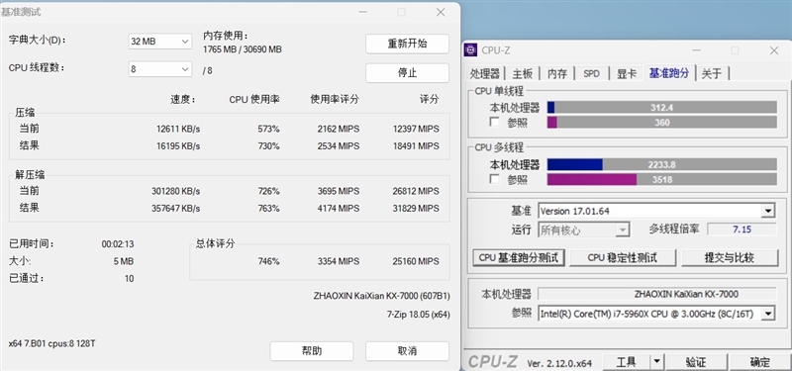
Task: Click compression result speed 16195 KB/s
Action: (x=178, y=145)
